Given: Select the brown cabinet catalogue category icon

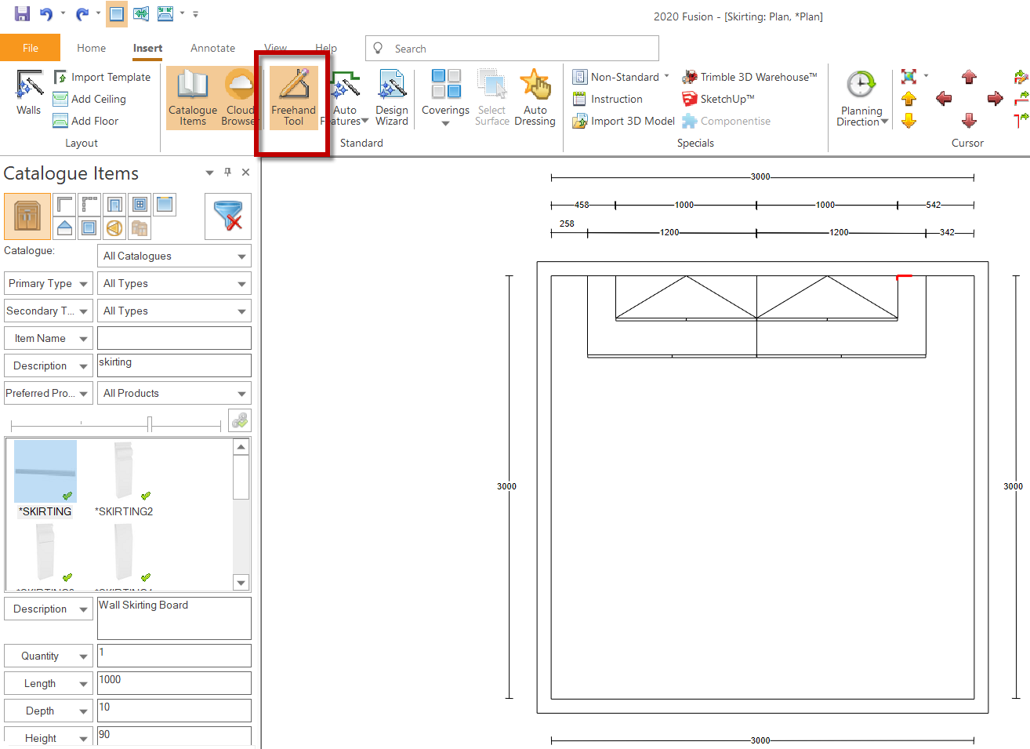Looking at the screenshot, I should [27, 216].
